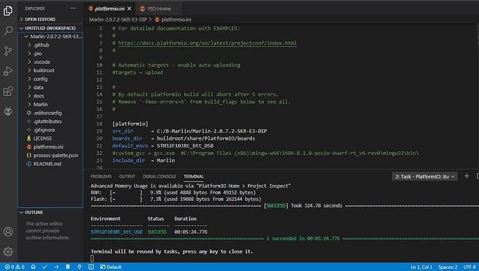Click the default_envs key on line 21
The width and height of the screenshot is (479, 271).
coord(130,145)
